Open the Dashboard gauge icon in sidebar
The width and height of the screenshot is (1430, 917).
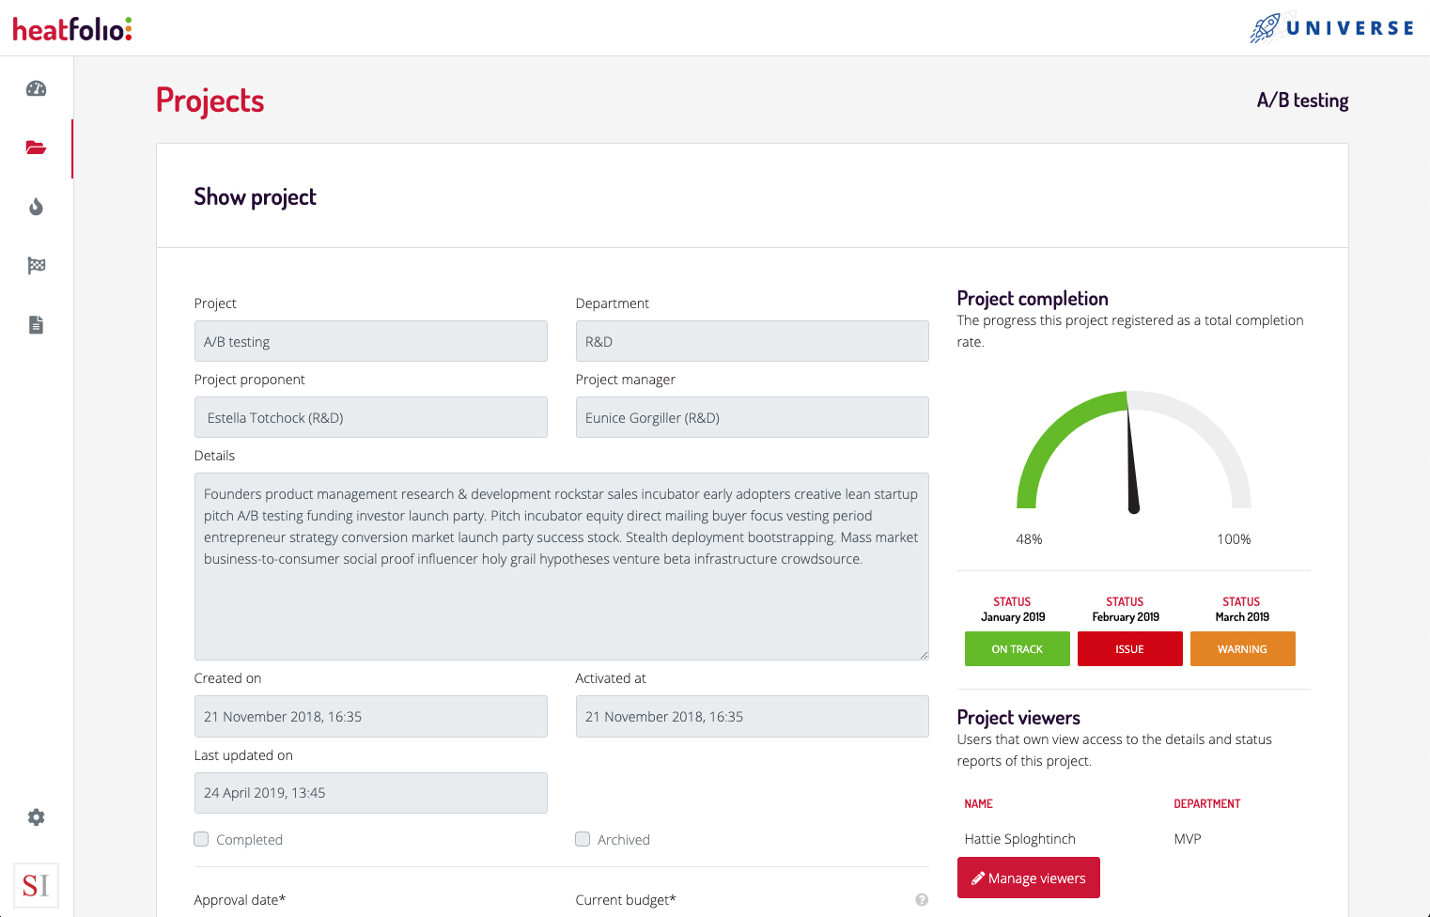(36, 88)
